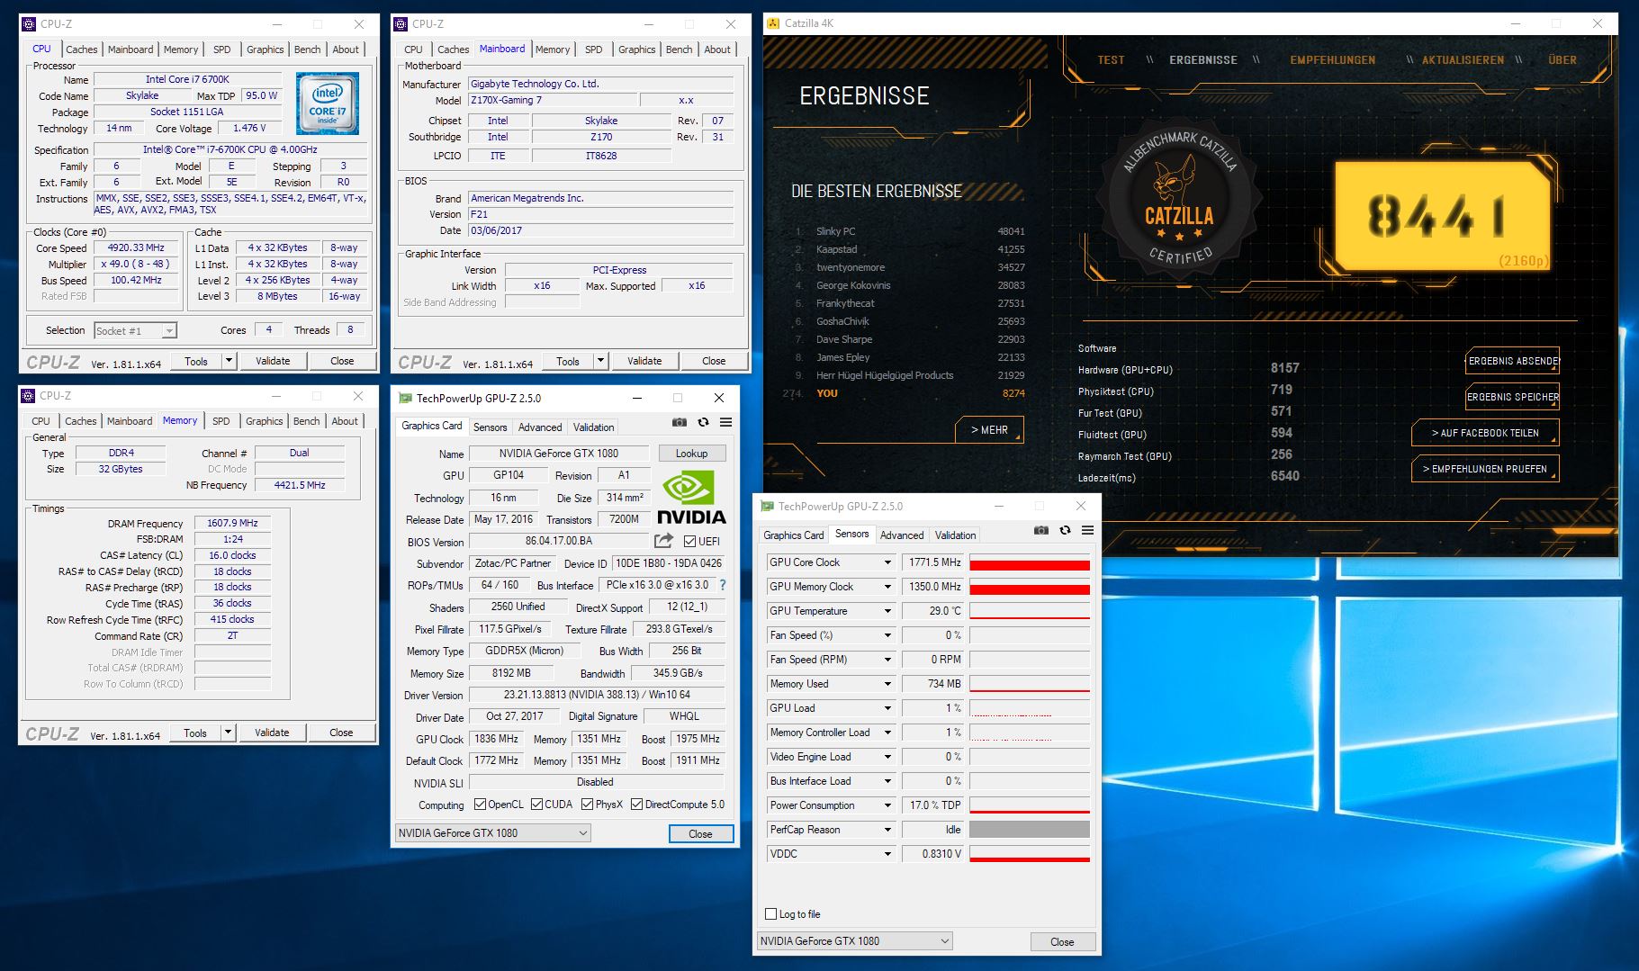Open the Socket #1 selection dropdown
The image size is (1639, 971).
(136, 331)
